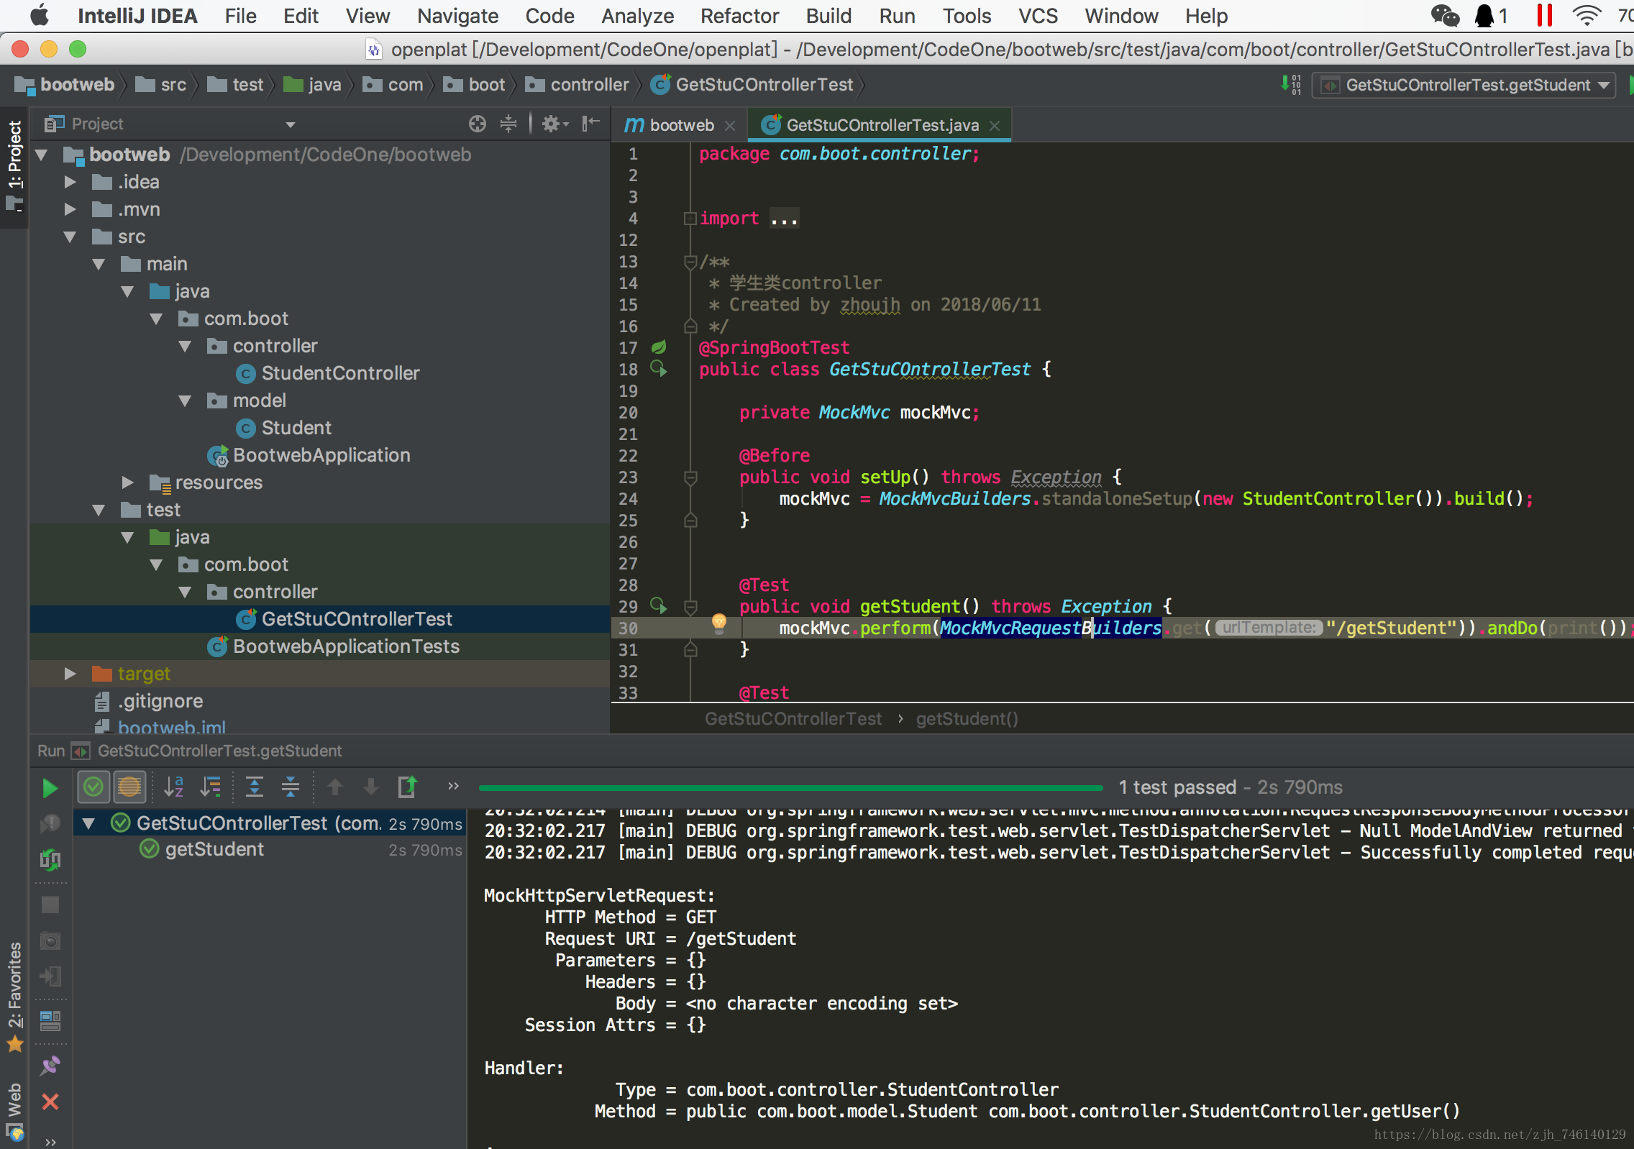Click the intention lightbulb on line 30
This screenshot has width=1634, height=1149.
click(x=718, y=623)
